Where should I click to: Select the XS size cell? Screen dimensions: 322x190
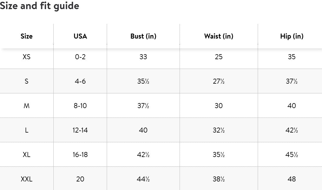coord(27,57)
